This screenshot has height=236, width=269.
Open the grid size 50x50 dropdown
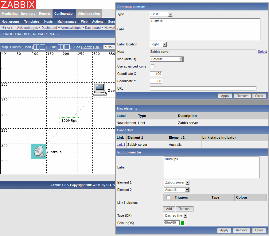109,47
